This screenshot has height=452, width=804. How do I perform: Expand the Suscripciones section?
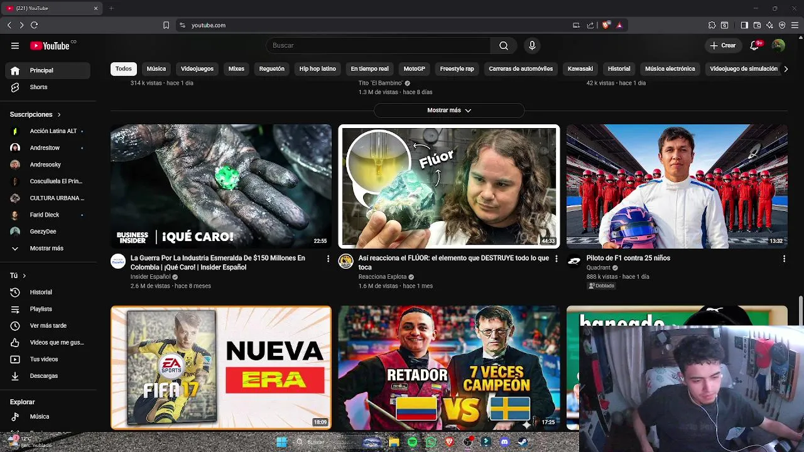(35, 114)
